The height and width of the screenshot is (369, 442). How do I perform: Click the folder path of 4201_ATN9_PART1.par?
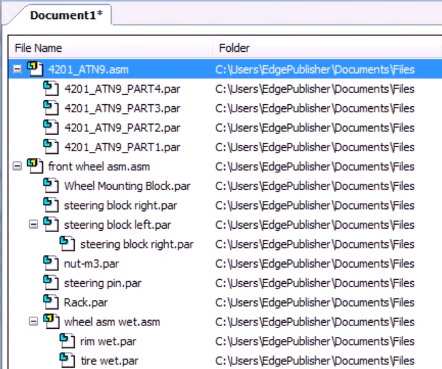pos(315,146)
